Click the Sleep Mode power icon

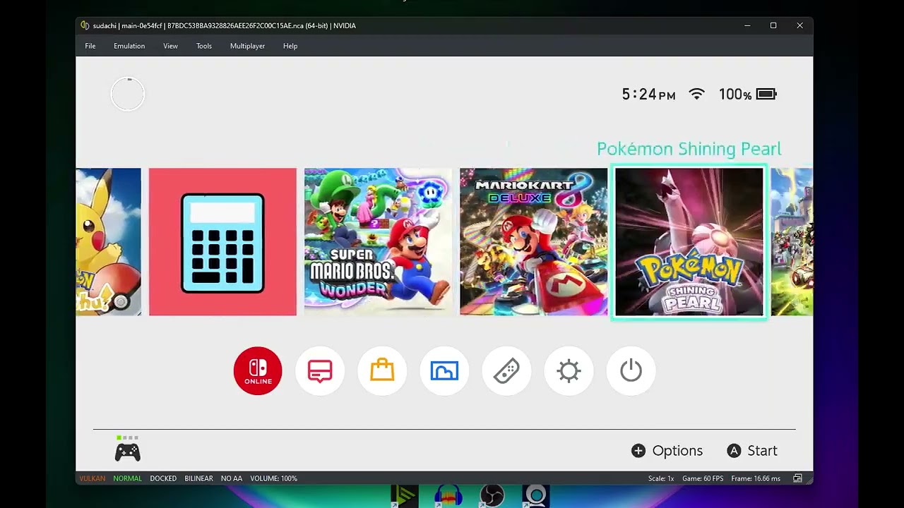[x=631, y=370]
